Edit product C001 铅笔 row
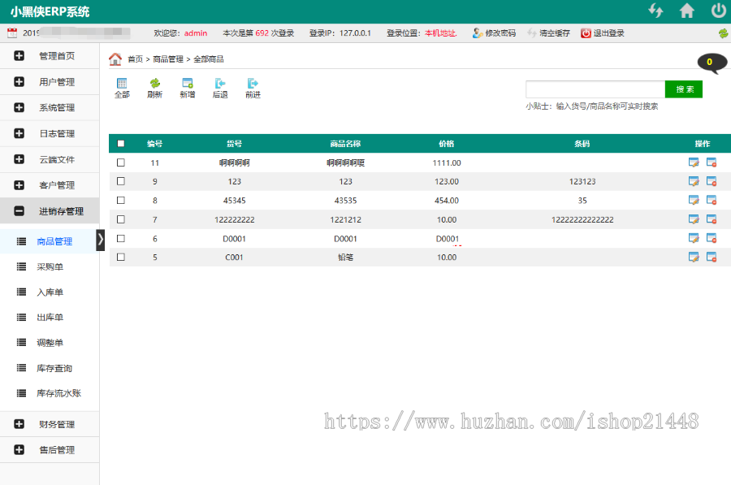731x485 pixels. [x=694, y=257]
